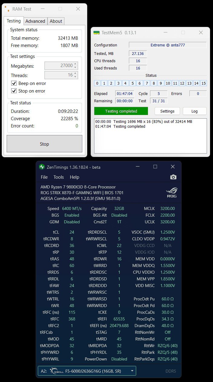Open the memory module dropdown in ZenTimings

[x=132, y=371]
